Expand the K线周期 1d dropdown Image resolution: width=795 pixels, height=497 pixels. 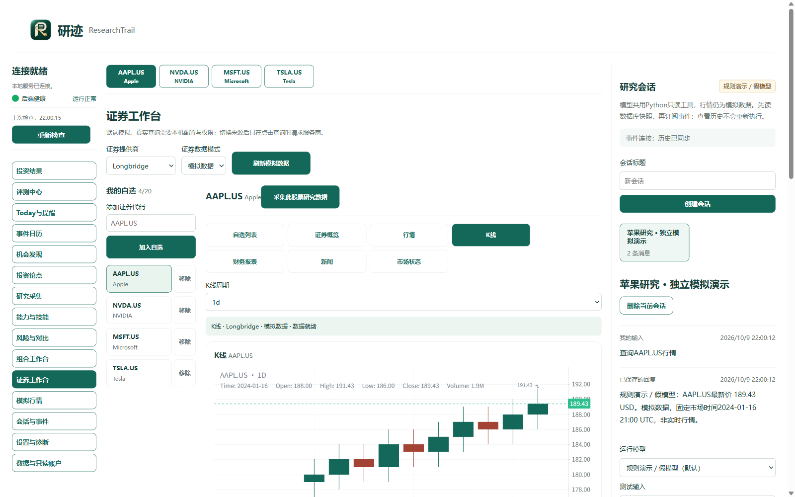click(403, 302)
